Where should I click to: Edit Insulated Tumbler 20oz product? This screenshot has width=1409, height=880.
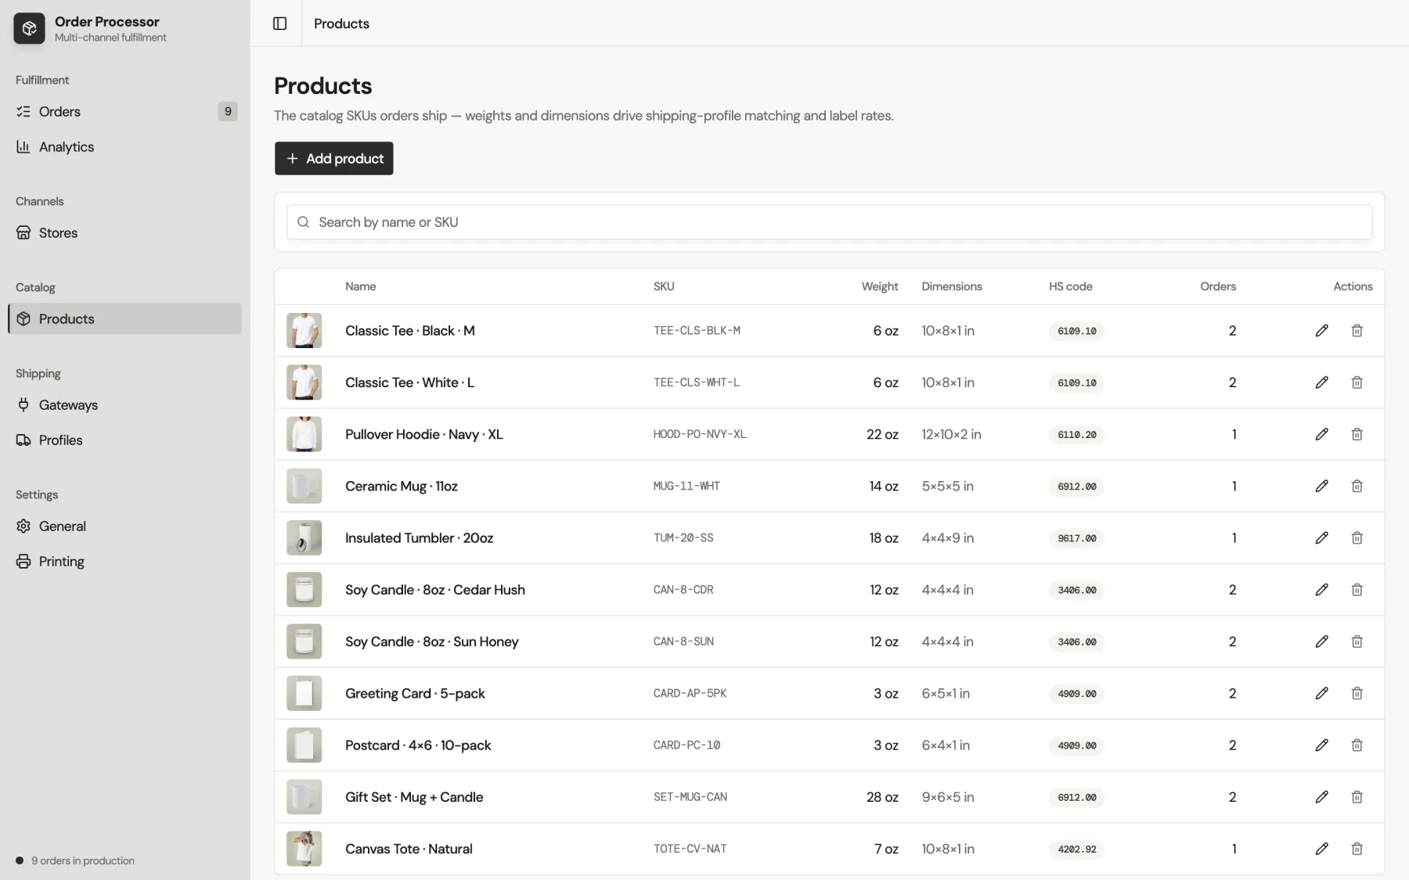pyautogui.click(x=1321, y=538)
